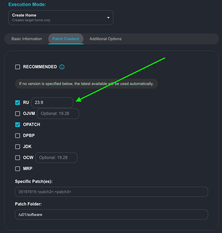Screen dimensions: 222x233
Task: Enable the RECOMMENDED checkbox
Action: (18, 67)
